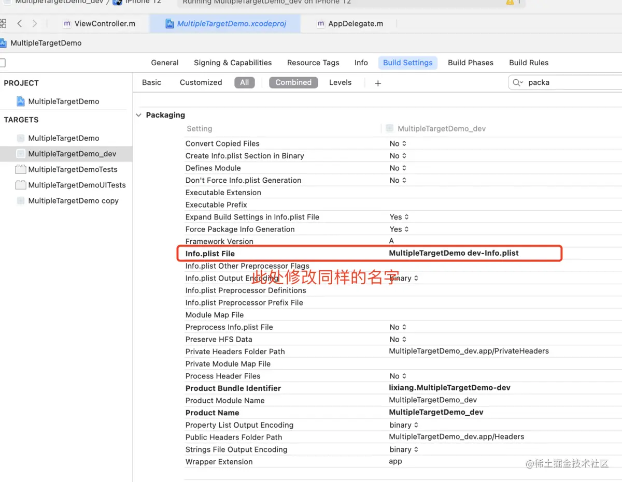
Task: Click the MultipleTargetDemoUITests bundle icon
Action: point(21,185)
